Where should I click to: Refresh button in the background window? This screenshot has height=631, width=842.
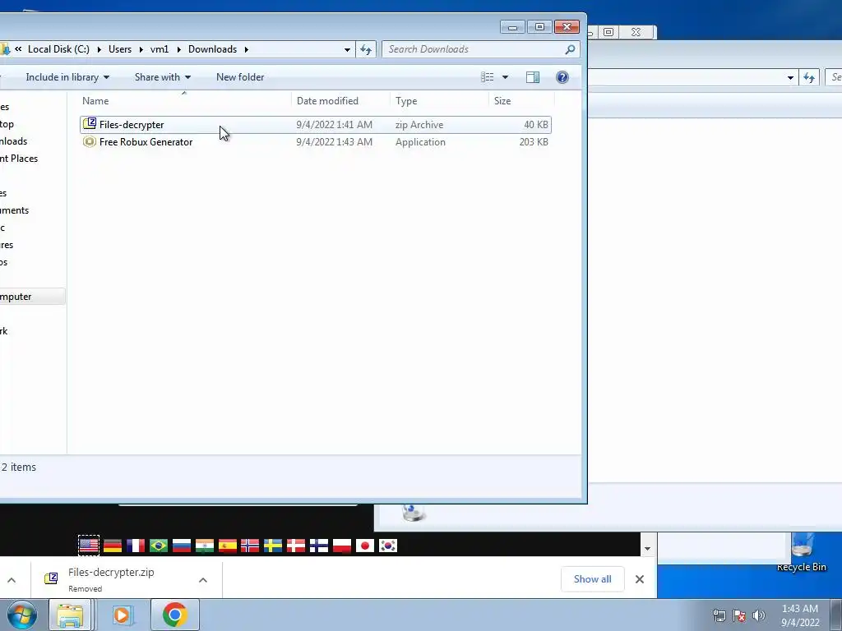pos(809,78)
